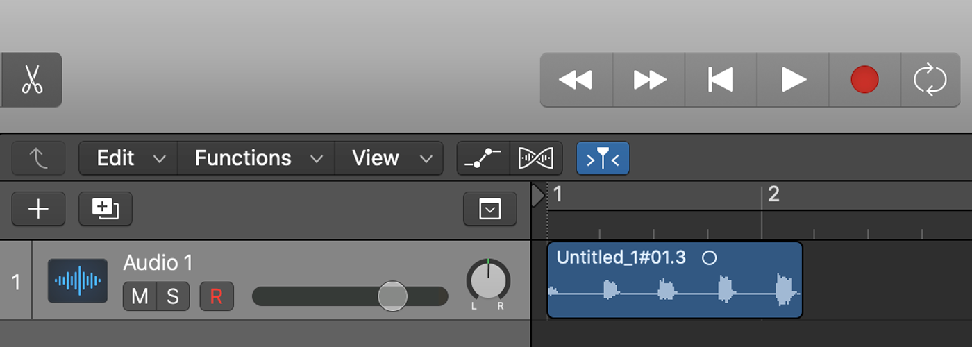The height and width of the screenshot is (347, 972).
Task: Click the Rewind transport button
Action: [576, 80]
